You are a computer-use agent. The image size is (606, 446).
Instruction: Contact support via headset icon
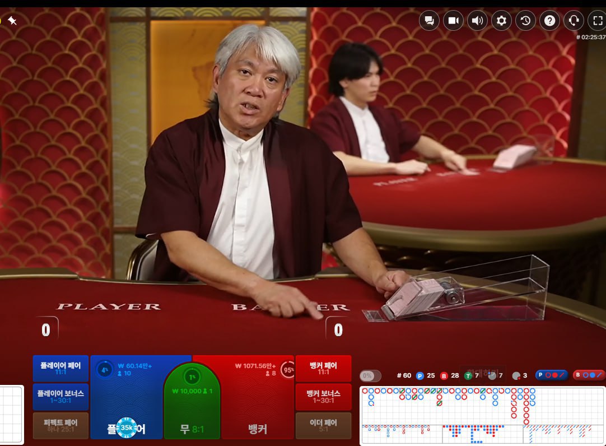coord(574,20)
